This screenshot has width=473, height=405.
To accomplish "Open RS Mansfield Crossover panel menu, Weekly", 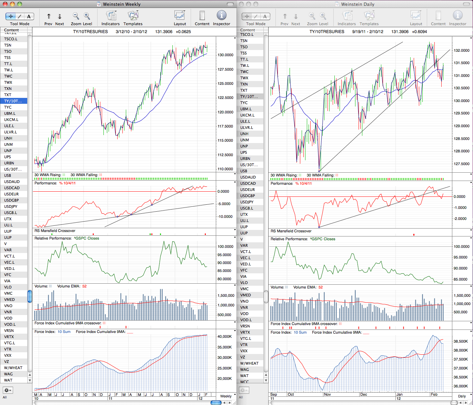I will tap(235, 230).
